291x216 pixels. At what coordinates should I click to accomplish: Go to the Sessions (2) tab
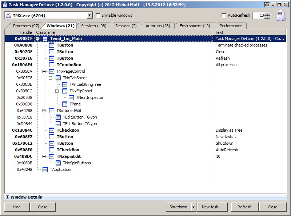(126, 26)
